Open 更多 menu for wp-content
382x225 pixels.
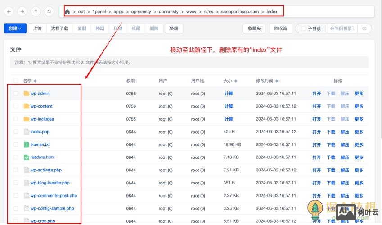point(359,106)
